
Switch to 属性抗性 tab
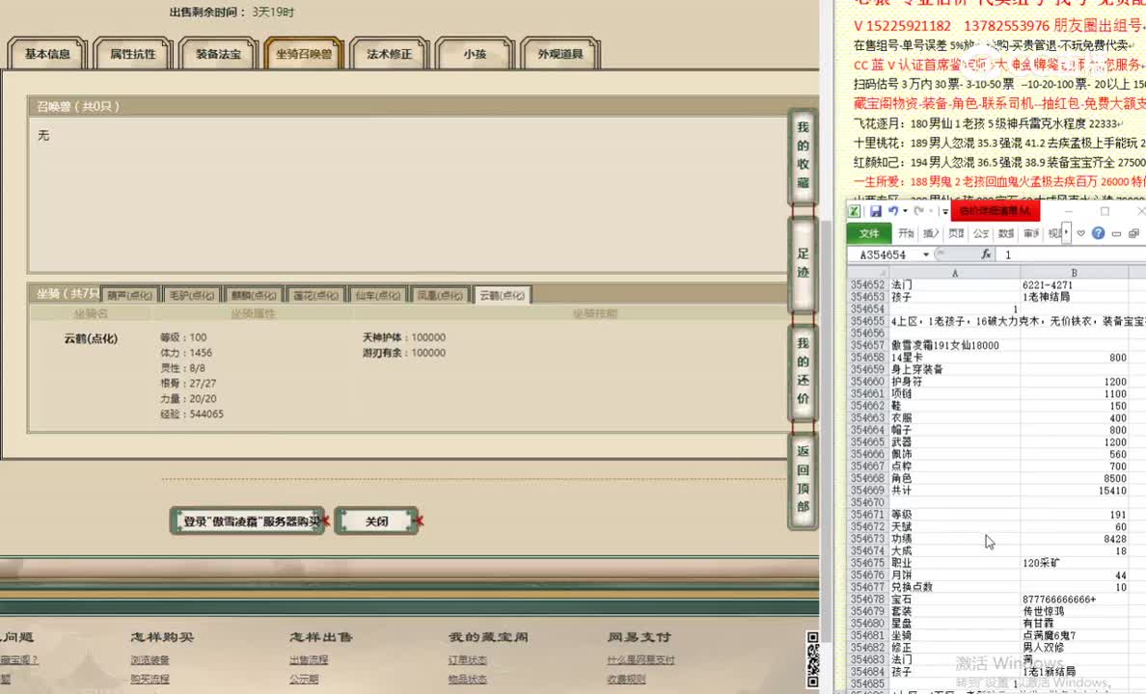(x=133, y=54)
